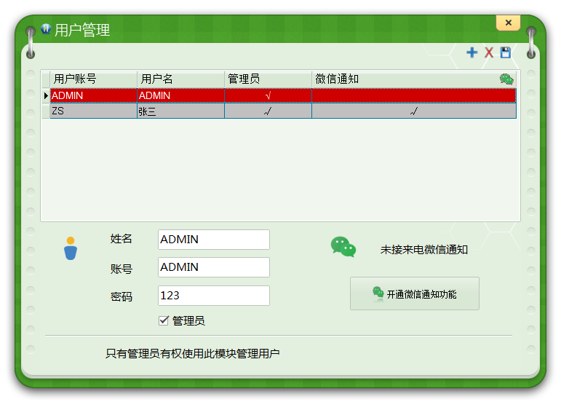
Task: Click the app logo in the title bar
Action: [x=45, y=29]
